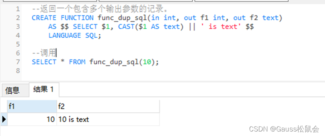Viewport: 325px width, 136px height.
Task: Click line number 6 in the gutter
Action: click(18, 53)
